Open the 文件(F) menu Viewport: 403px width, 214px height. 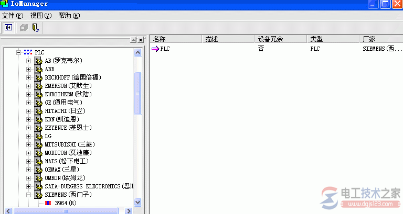click(x=13, y=16)
